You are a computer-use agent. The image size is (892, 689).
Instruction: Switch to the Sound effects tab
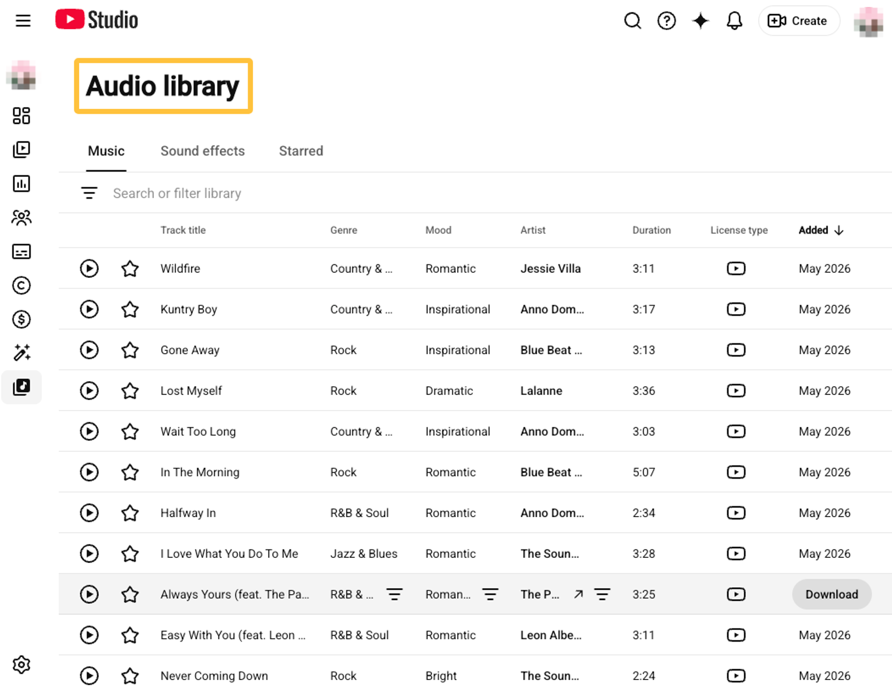[x=202, y=151]
